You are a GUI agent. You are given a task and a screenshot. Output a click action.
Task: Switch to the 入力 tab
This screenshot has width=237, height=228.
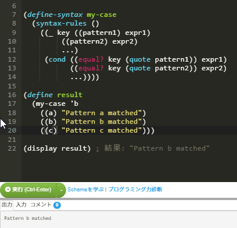tap(21, 205)
